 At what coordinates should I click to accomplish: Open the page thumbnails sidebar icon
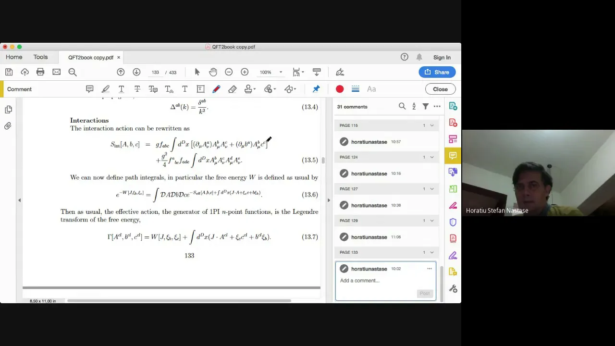coord(8,110)
